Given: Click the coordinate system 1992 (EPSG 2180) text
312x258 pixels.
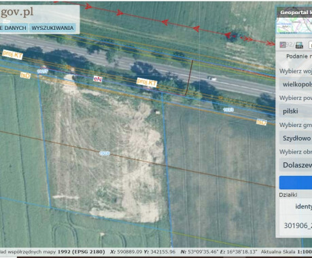Looking at the screenshot, I should pos(81,252).
